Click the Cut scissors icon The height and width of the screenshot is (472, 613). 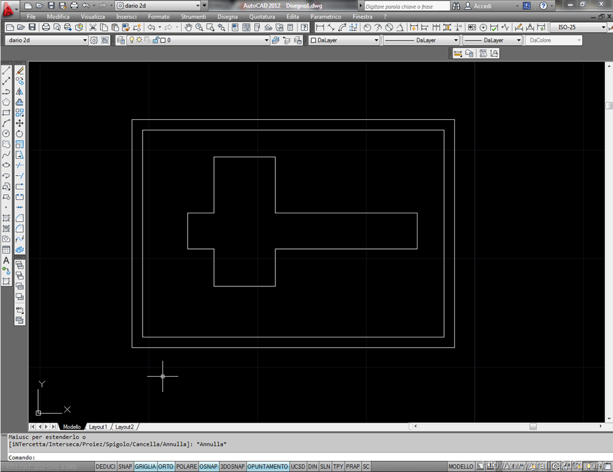[93, 28]
